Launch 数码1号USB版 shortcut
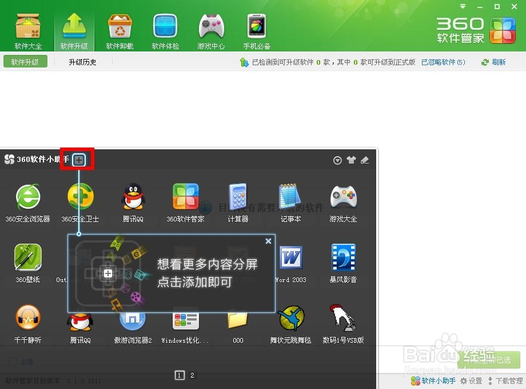526x389 pixels. tap(343, 324)
